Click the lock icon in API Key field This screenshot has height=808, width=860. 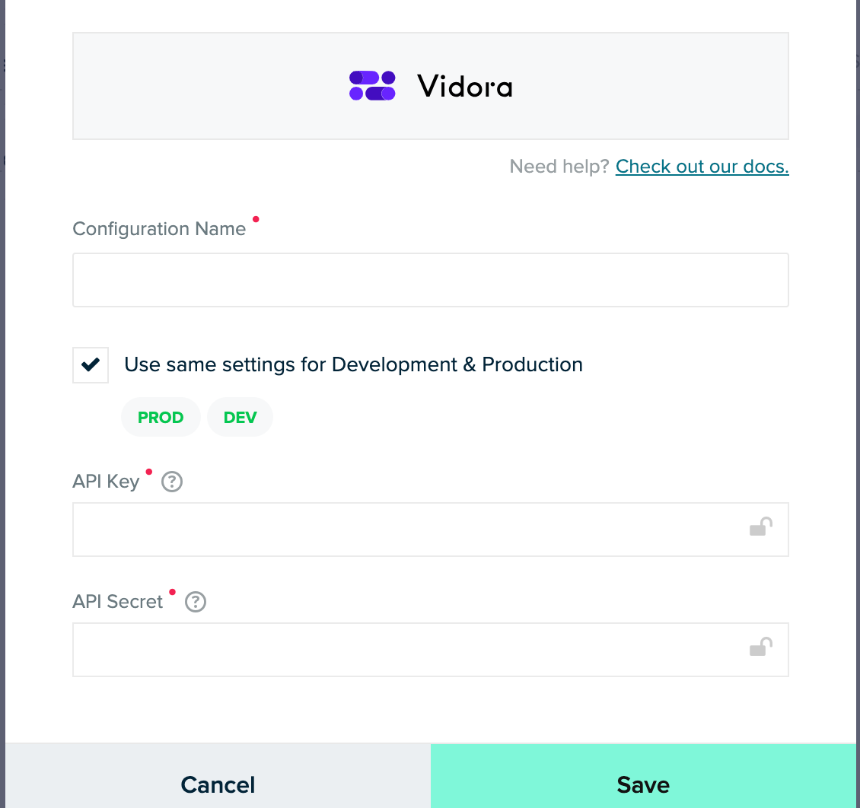(760, 526)
